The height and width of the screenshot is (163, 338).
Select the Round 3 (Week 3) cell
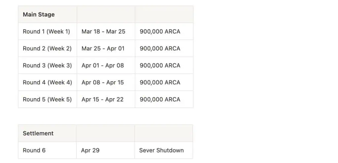47,65
